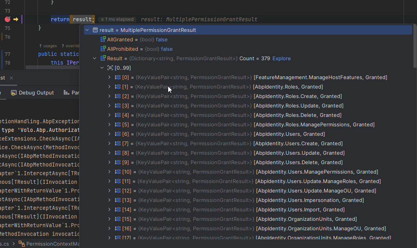Click the popup's vertical scrollbar
This screenshot has width=417, height=248.
click(x=415, y=47)
